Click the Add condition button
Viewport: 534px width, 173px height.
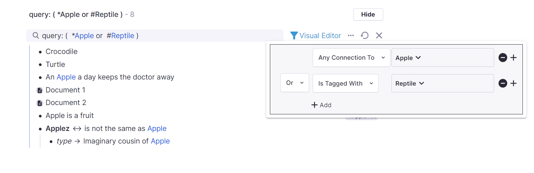point(321,105)
